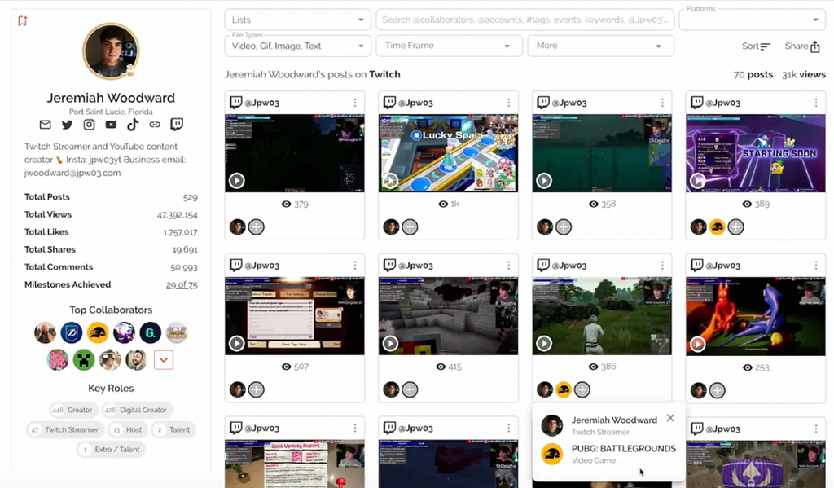Select the Host role tag
834x488 pixels.
point(127,429)
